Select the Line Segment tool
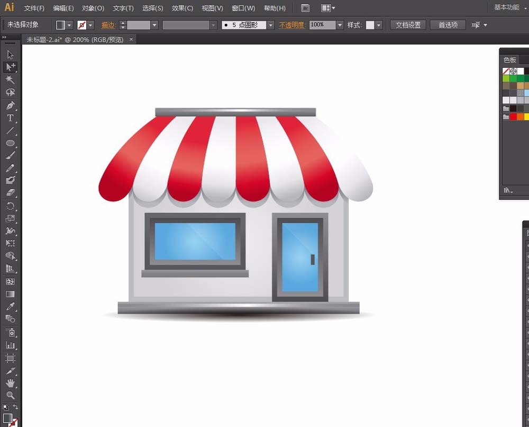Image resolution: width=529 pixels, height=427 pixels. 10,130
